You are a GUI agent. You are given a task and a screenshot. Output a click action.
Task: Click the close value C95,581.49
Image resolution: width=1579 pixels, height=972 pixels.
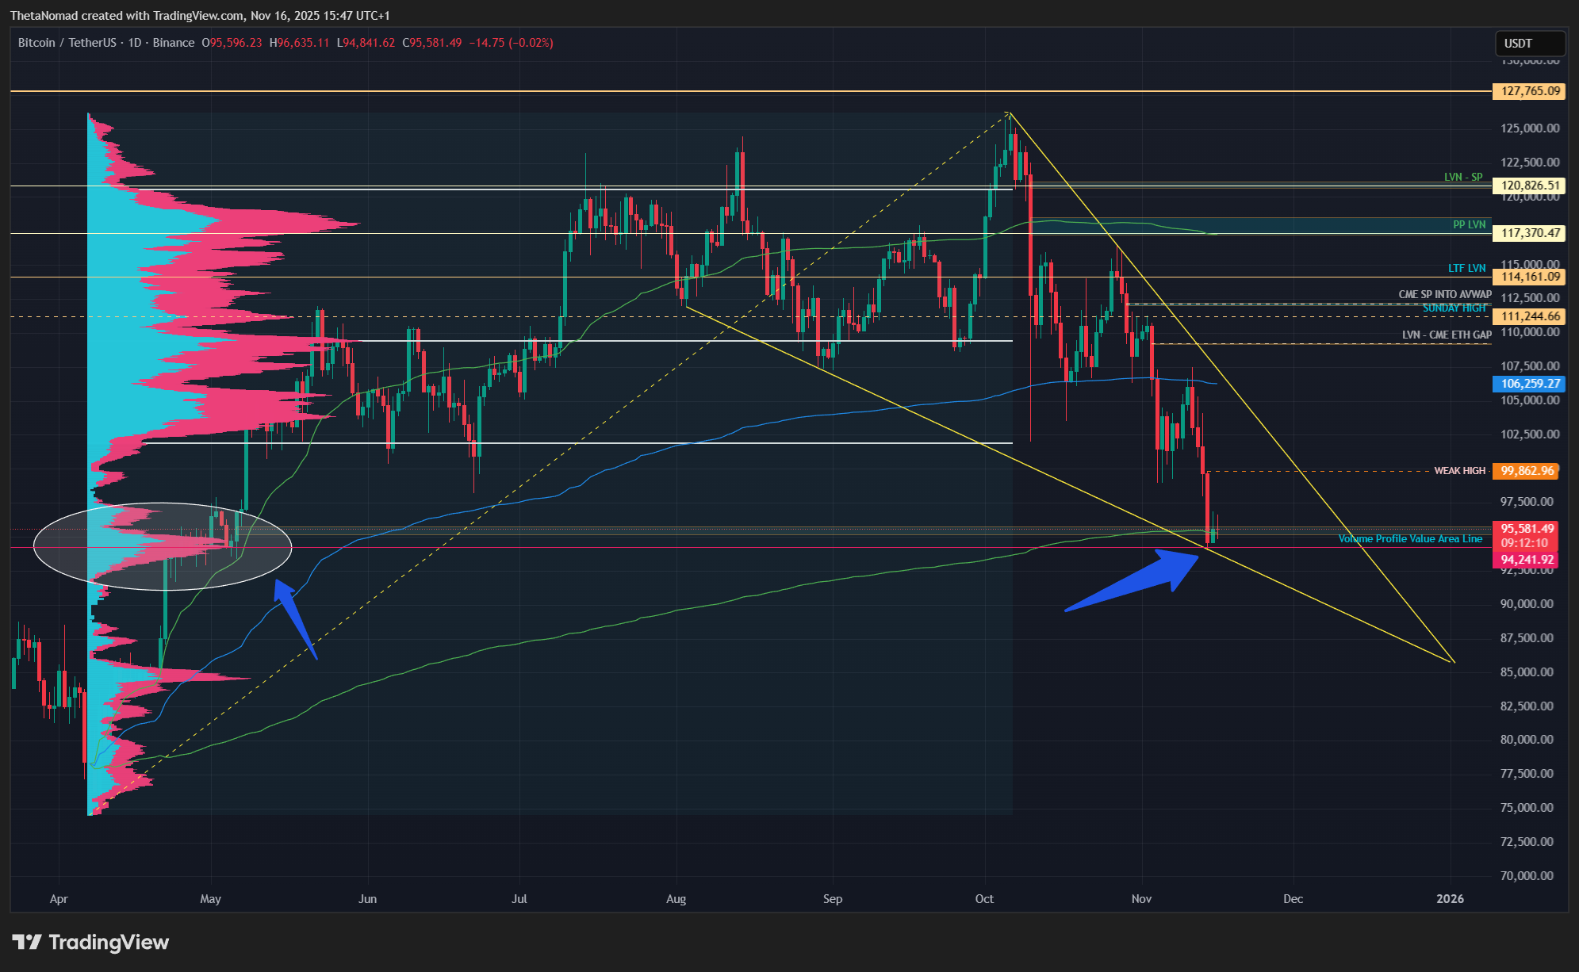coord(432,43)
